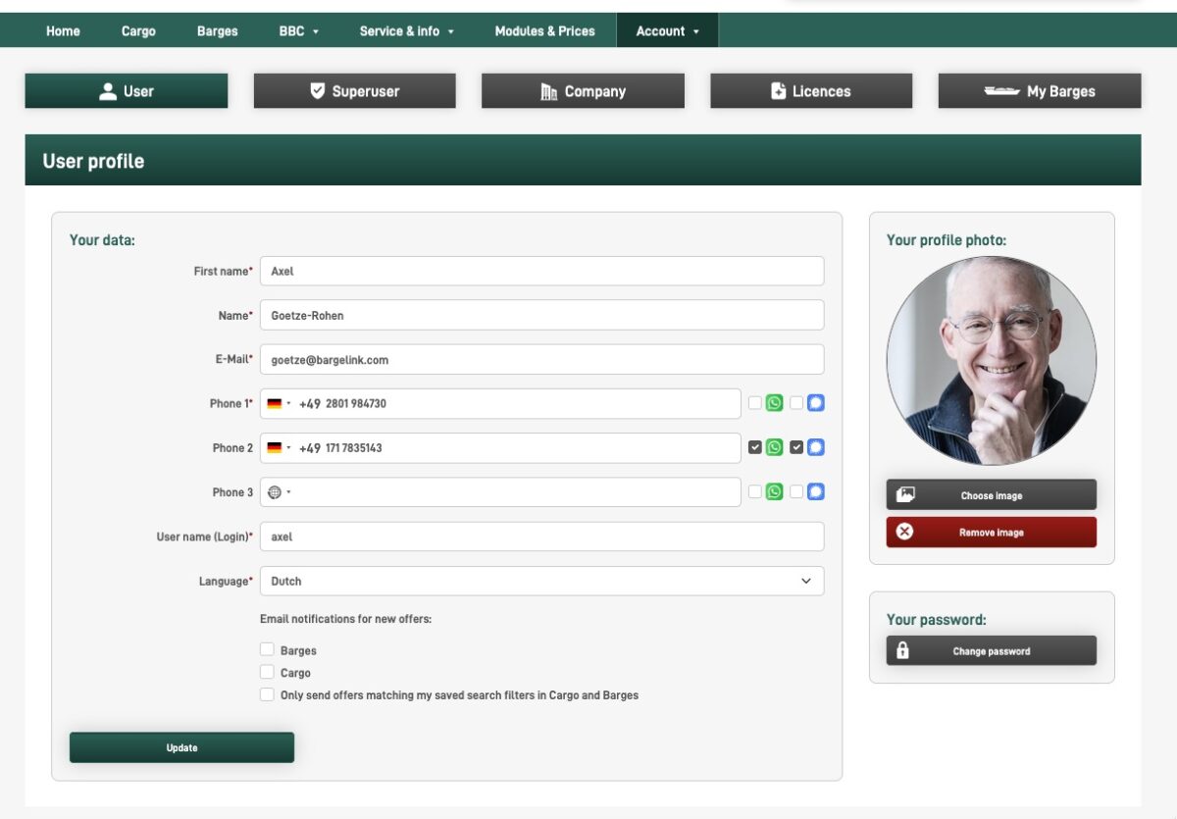The width and height of the screenshot is (1177, 819).
Task: Click the Signal icon for Phone 1
Action: click(x=815, y=403)
